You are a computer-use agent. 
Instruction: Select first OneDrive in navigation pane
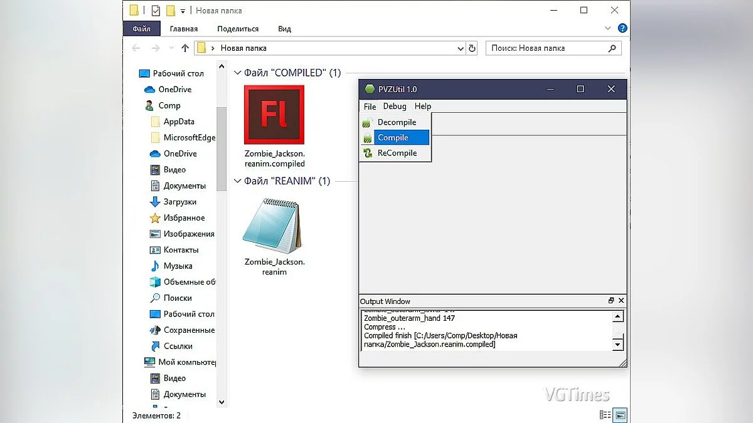175,90
